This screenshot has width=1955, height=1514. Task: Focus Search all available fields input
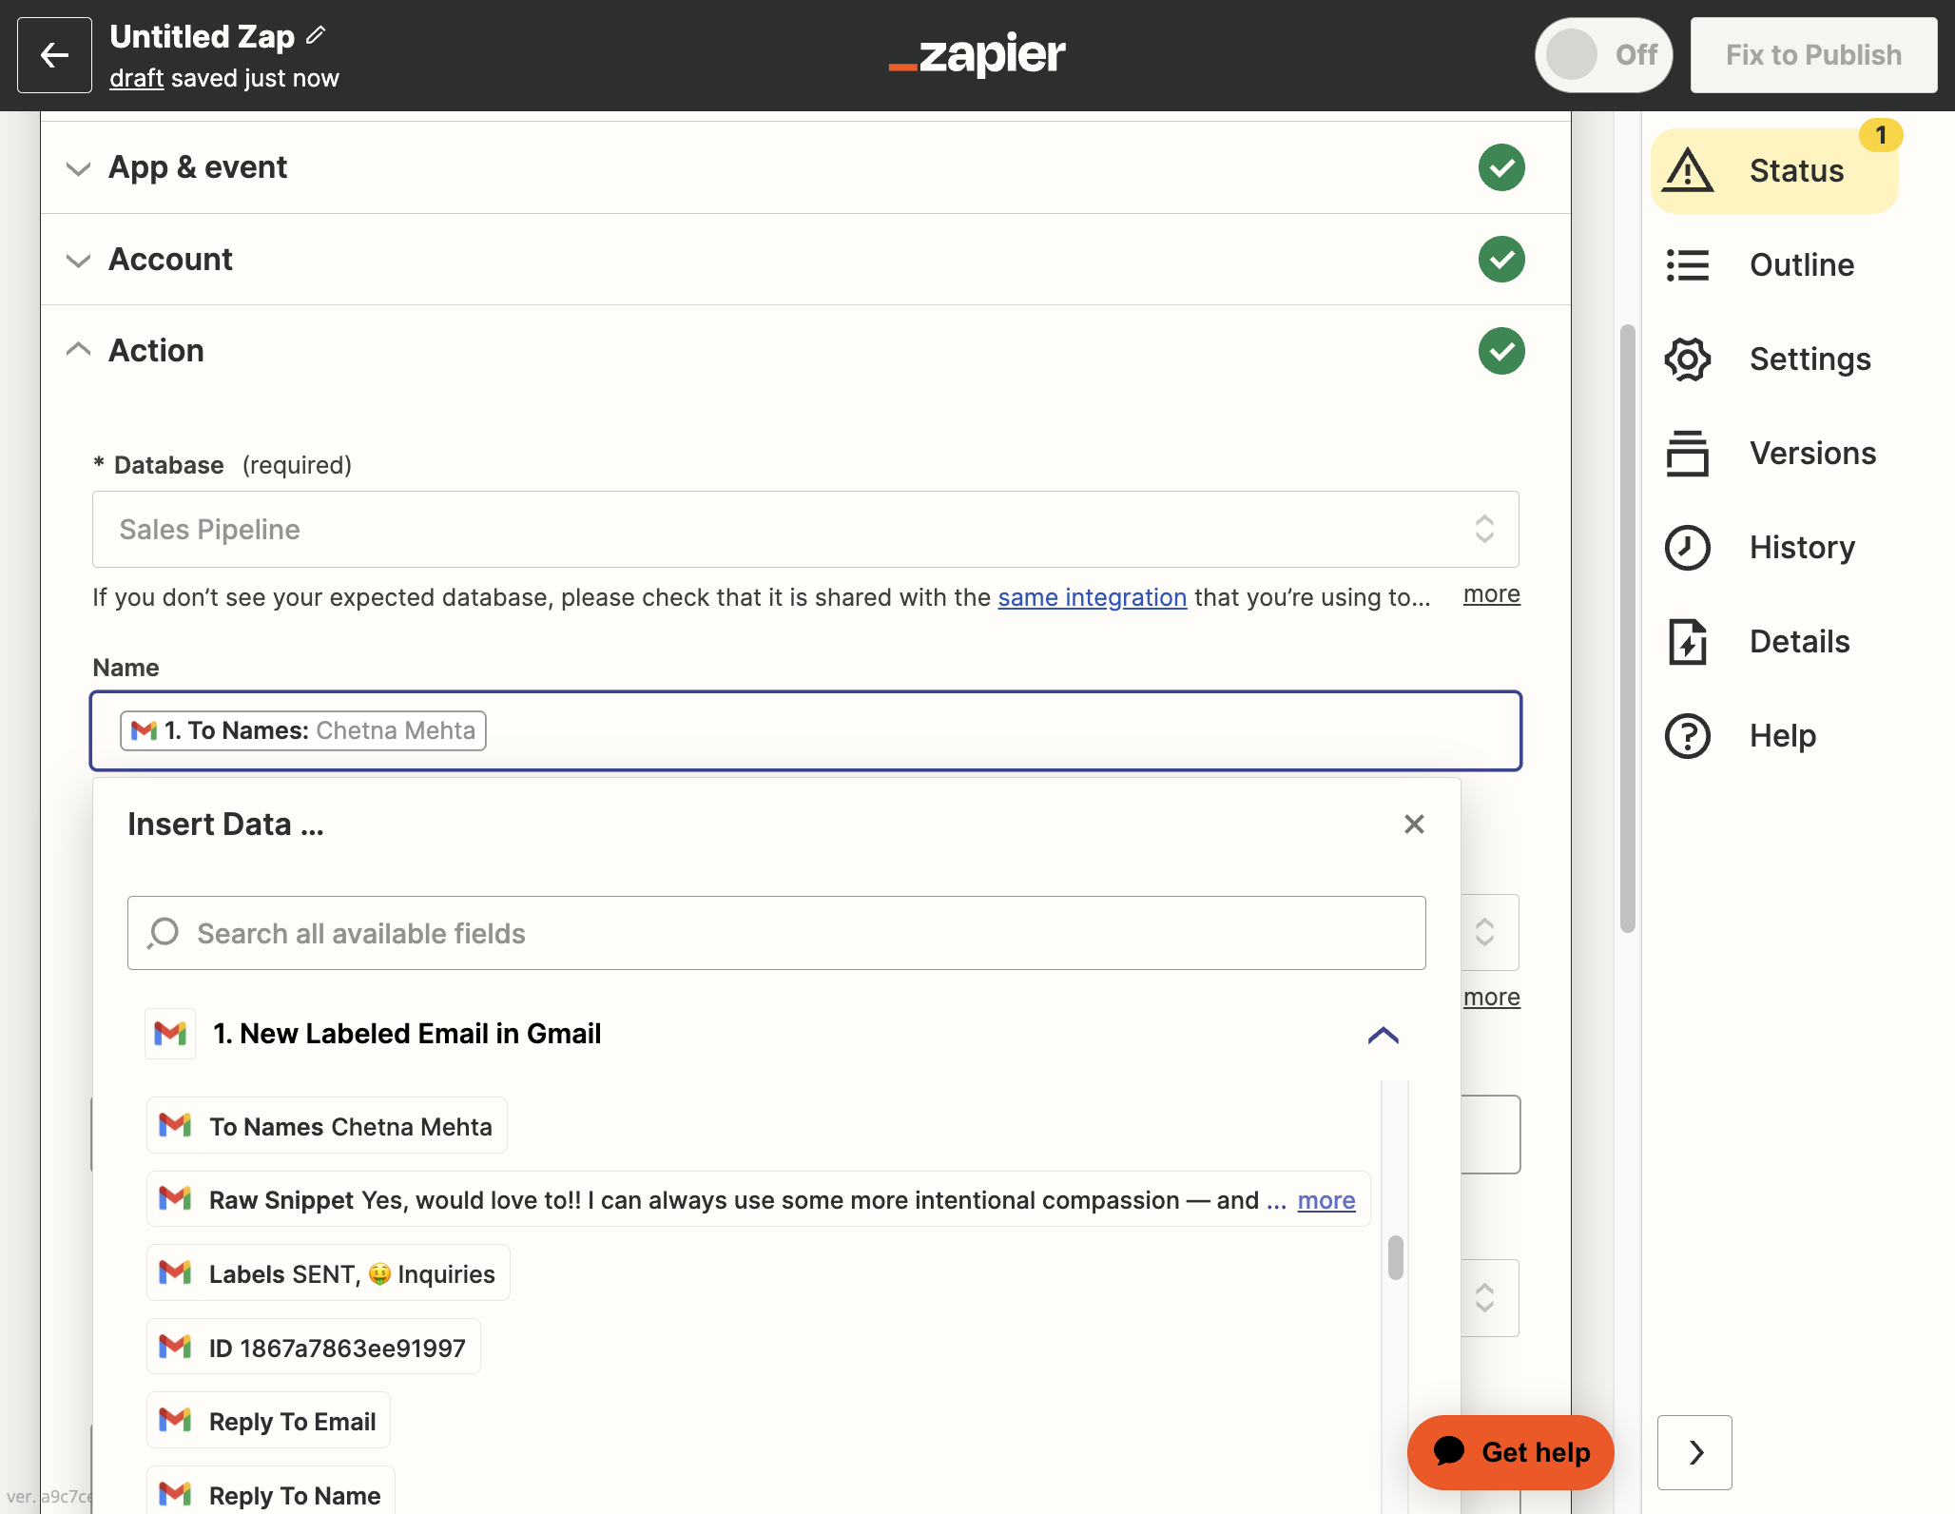777,933
